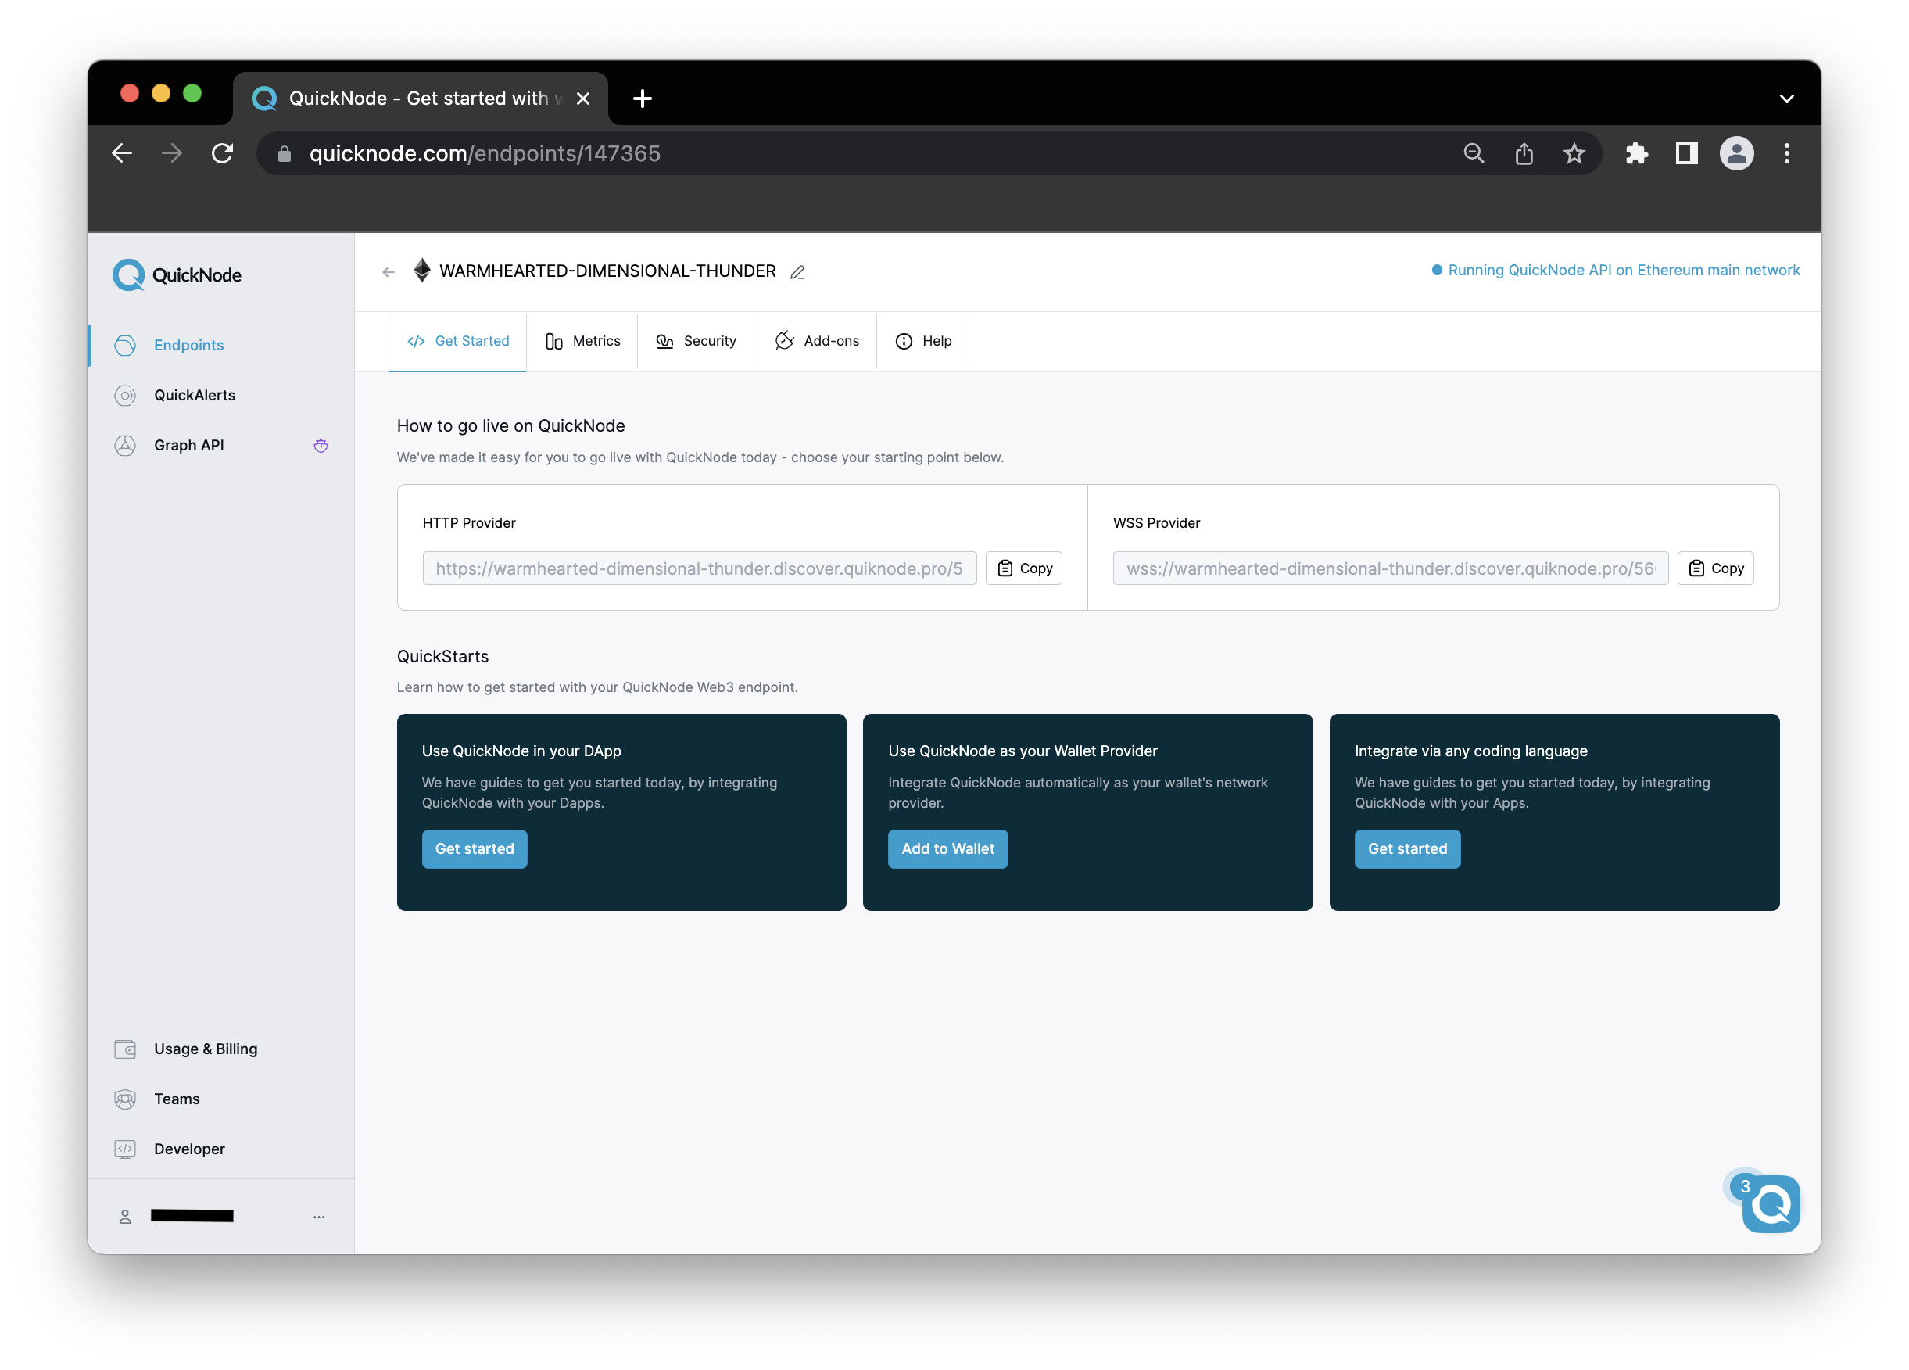Viewport: 1909px width, 1370px height.
Task: Click Get started under Integrate via any coding language
Action: click(1407, 848)
